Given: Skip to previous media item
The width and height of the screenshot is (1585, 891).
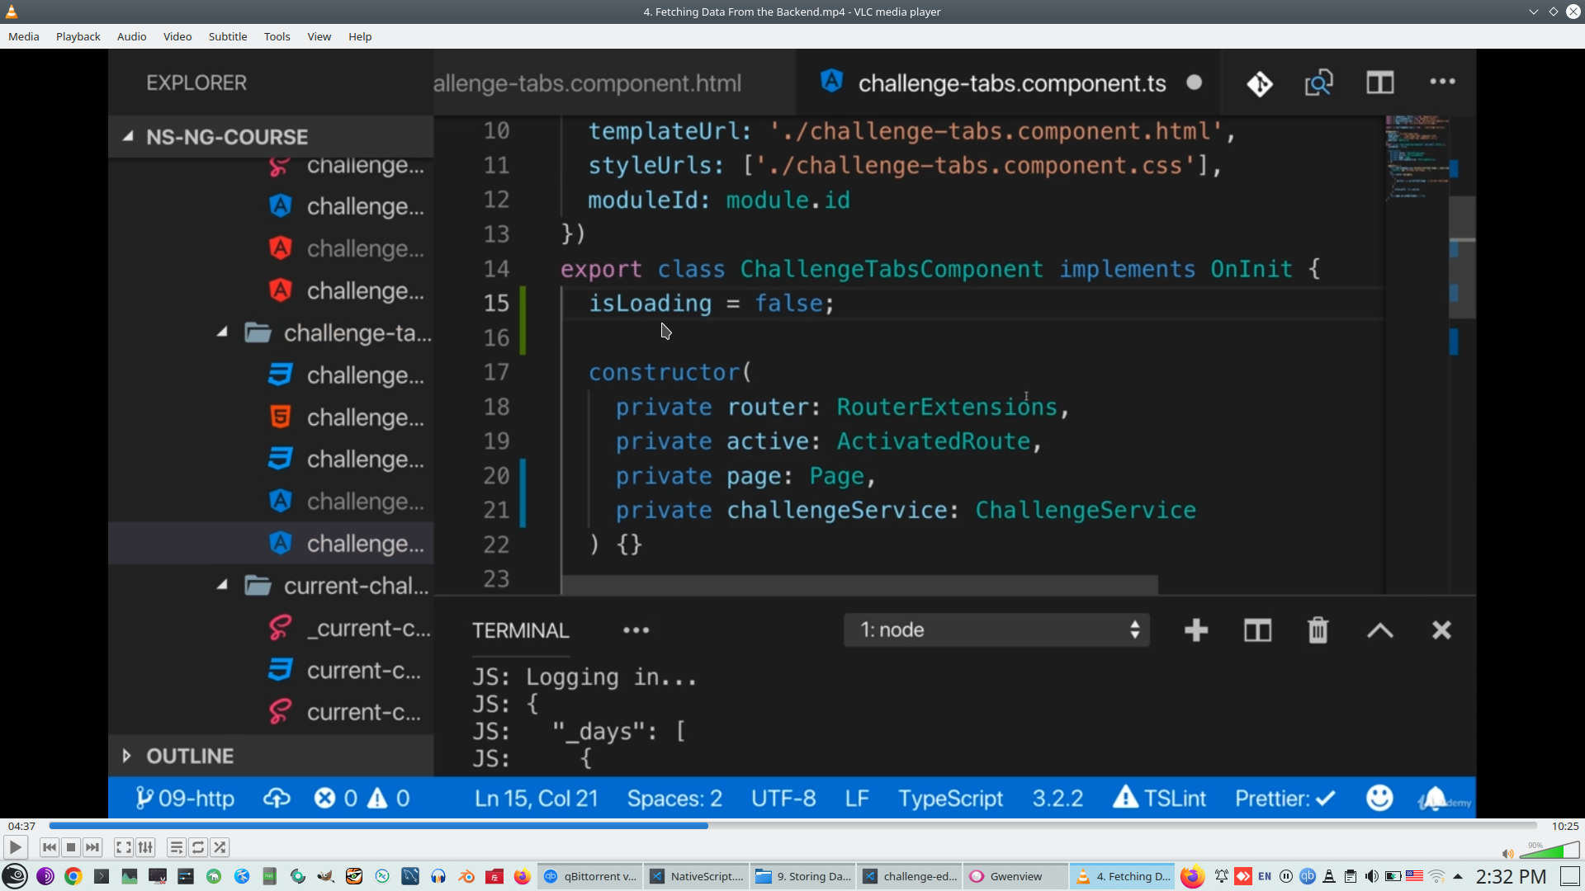Looking at the screenshot, I should point(50,847).
